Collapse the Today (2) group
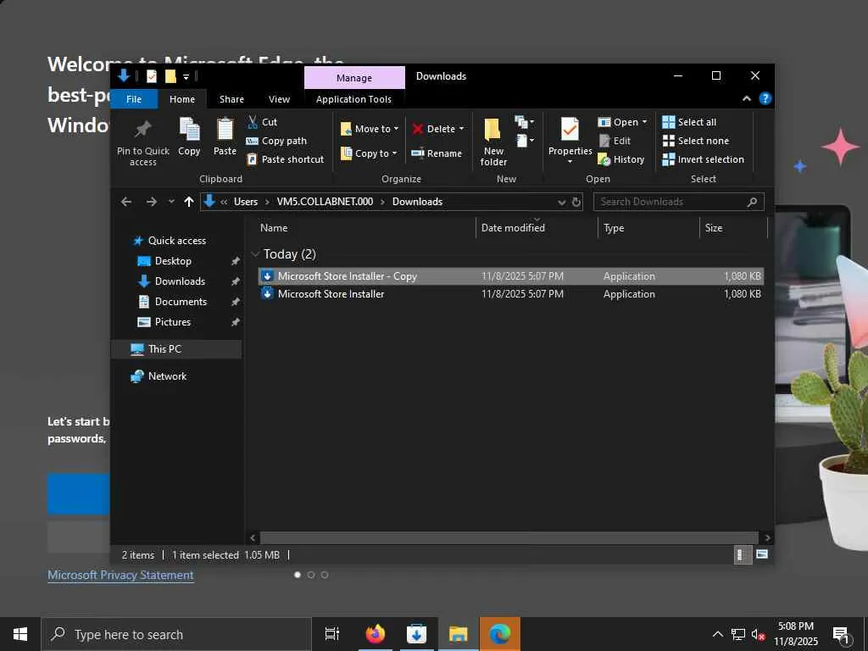The height and width of the screenshot is (651, 868). click(x=255, y=254)
